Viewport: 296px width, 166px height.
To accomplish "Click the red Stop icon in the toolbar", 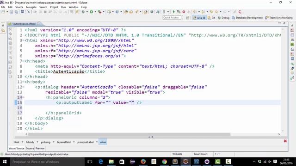I will pyautogui.click(x=184, y=12).
